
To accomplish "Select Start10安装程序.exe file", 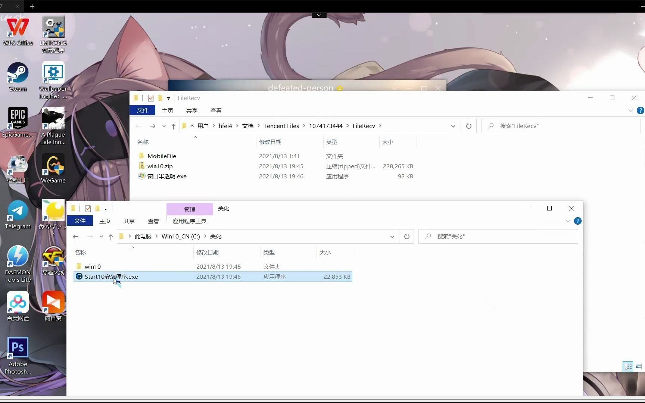I will click(213, 277).
